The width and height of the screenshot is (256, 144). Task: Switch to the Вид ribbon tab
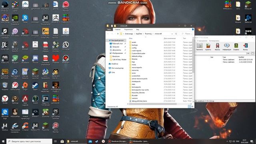[x=138, y=30]
